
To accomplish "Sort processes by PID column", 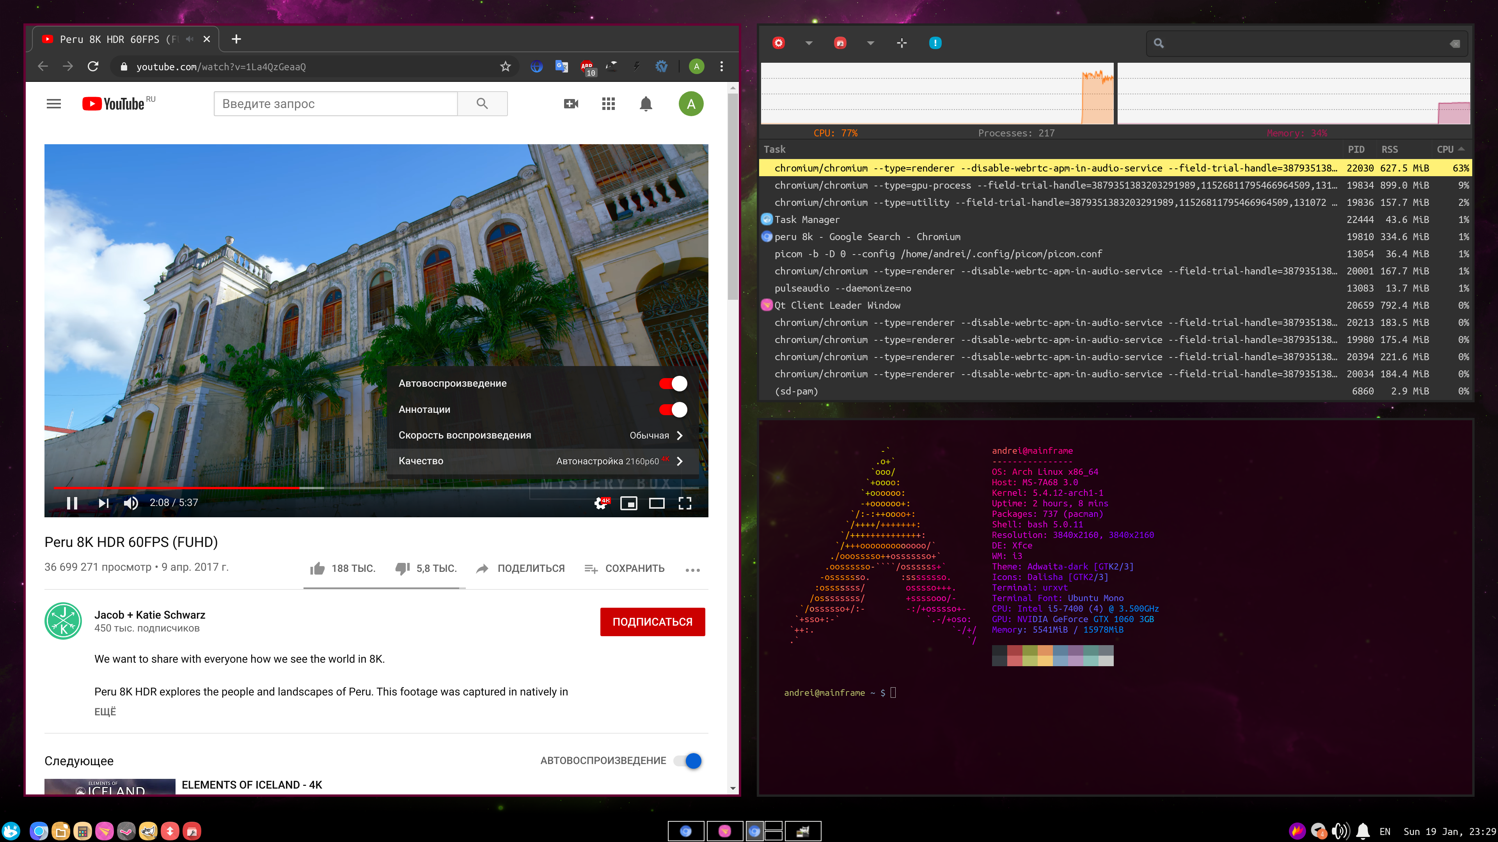I will (1356, 149).
